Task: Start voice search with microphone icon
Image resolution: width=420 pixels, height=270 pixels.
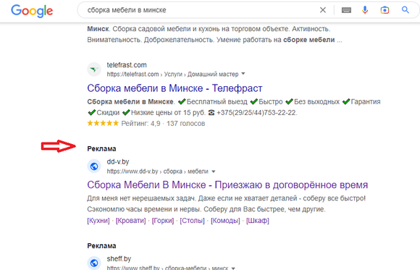Action: pyautogui.click(x=365, y=10)
